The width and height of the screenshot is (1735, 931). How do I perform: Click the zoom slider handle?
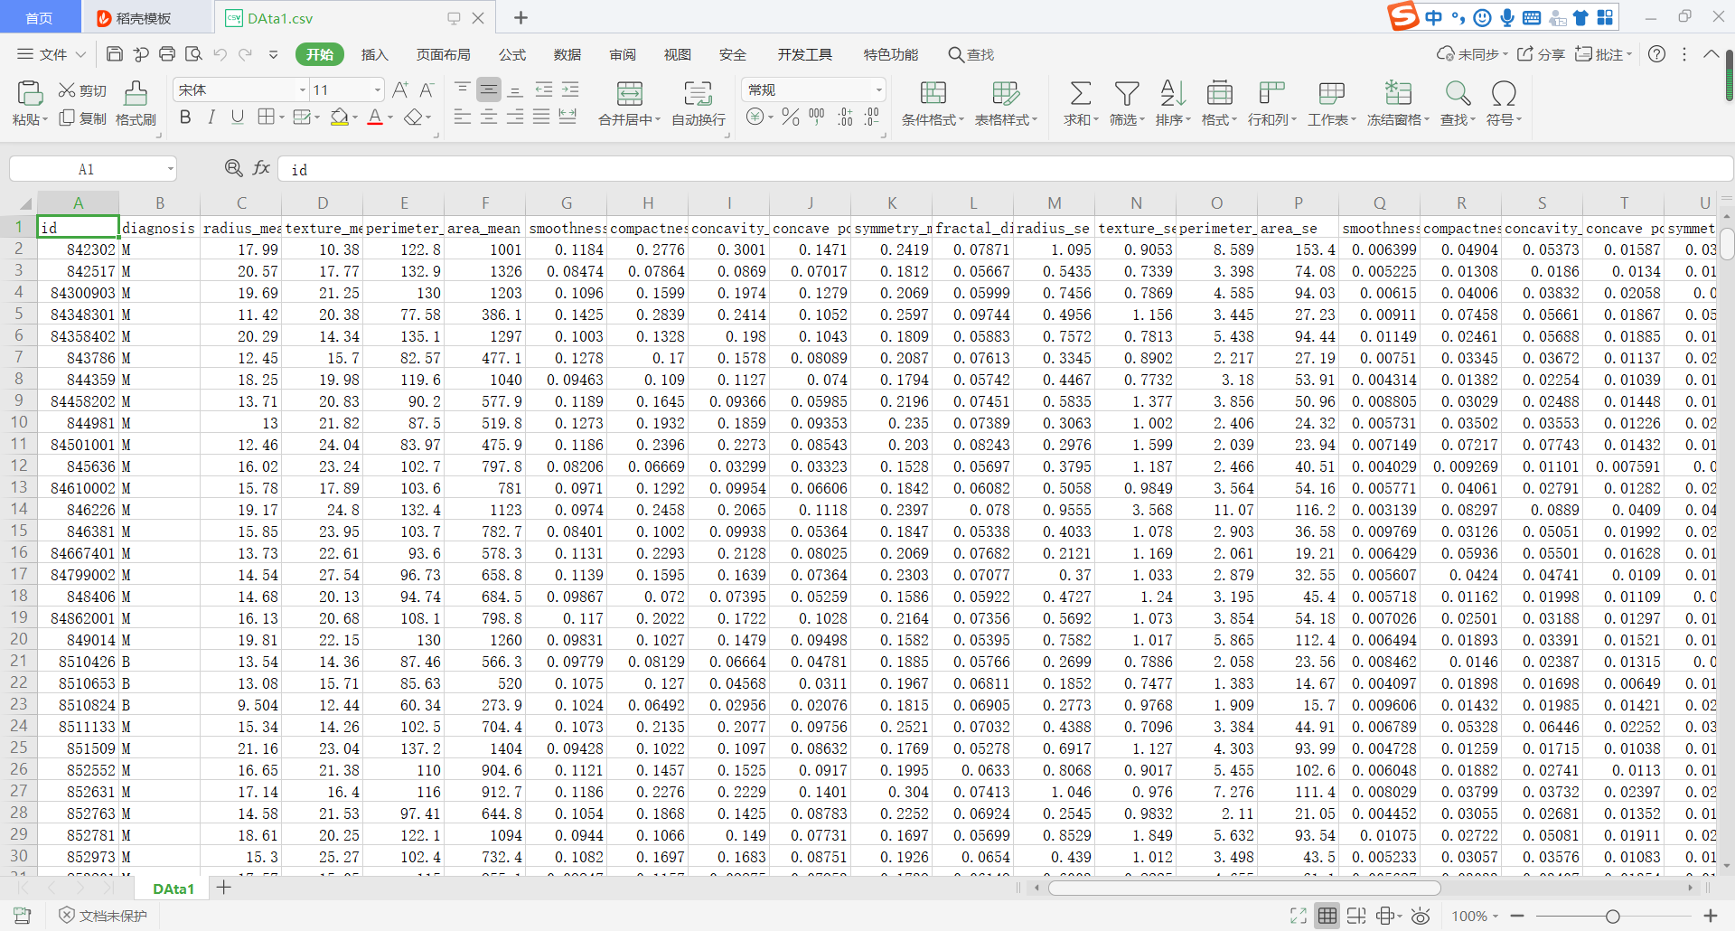1612,917
